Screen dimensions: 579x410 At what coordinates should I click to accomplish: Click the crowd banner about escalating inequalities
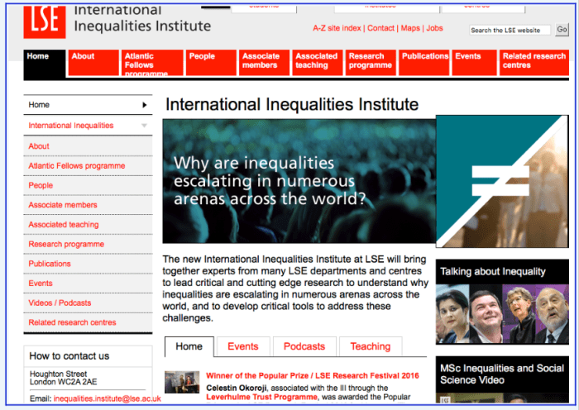(299, 181)
